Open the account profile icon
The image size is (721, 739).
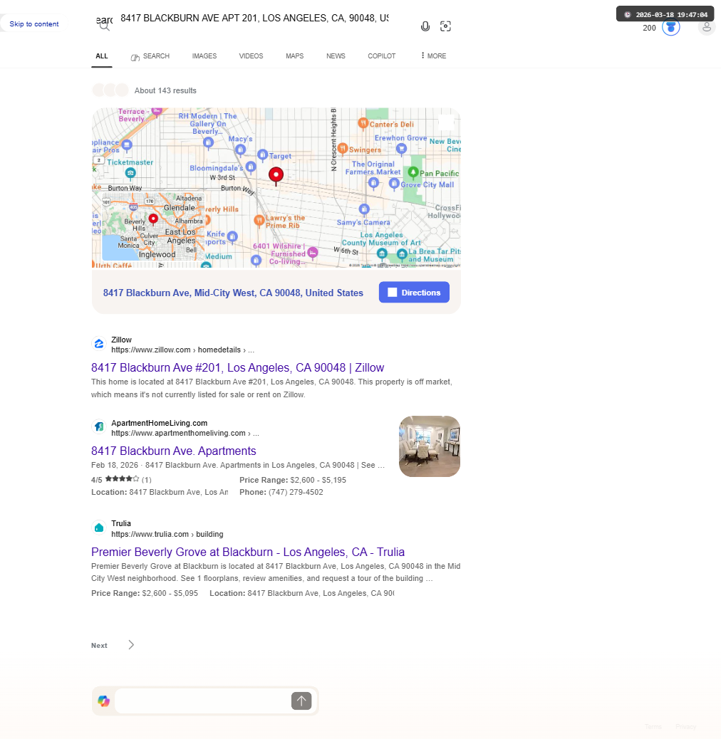[706, 27]
